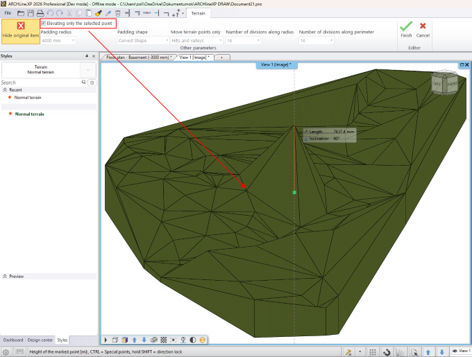Collapse the Recent section
The height and width of the screenshot is (357, 472).
click(x=5, y=90)
